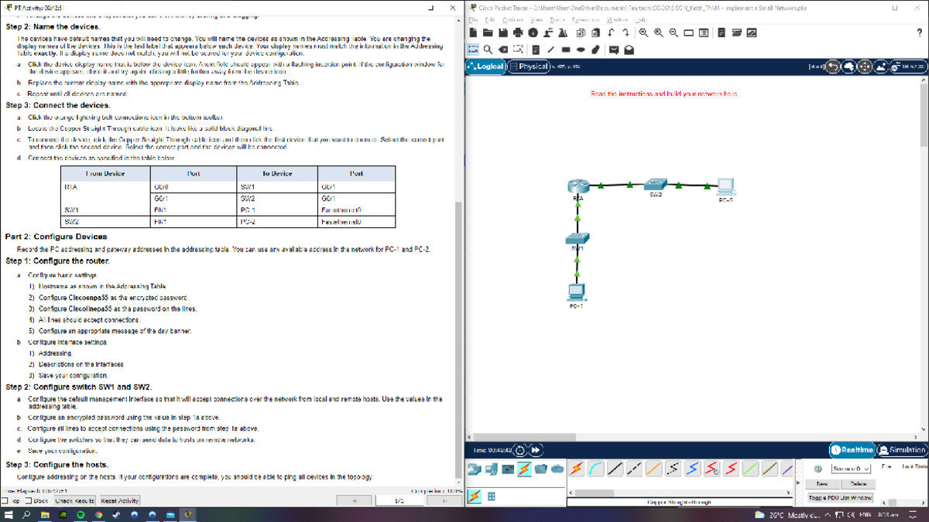Click the connections panel horizontal scrollbar

[x=596, y=493]
